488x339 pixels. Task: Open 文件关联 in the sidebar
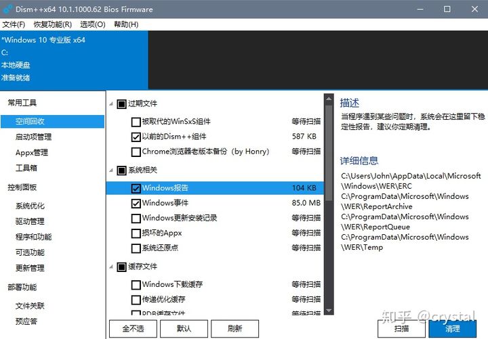30,306
